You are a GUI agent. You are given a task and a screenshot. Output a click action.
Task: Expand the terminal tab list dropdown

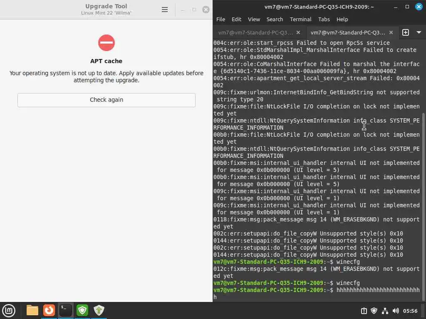coord(419,32)
